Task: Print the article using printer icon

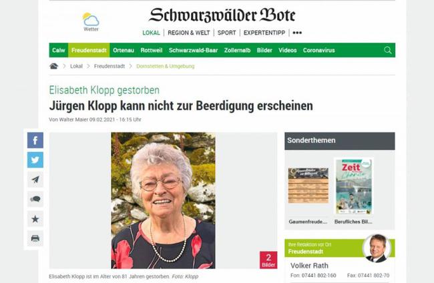Action: [35, 238]
